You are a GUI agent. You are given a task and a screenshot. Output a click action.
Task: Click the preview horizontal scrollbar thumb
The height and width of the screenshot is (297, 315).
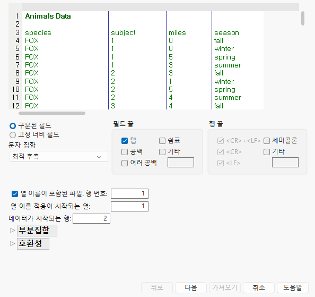pos(52,113)
